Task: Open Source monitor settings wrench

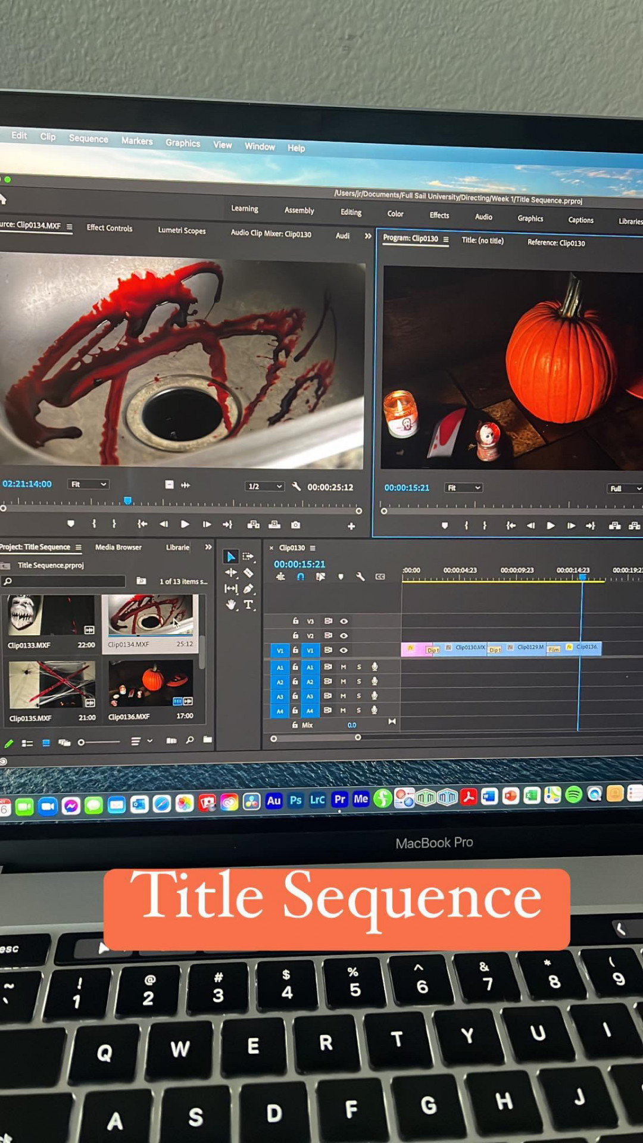Action: 296,486
